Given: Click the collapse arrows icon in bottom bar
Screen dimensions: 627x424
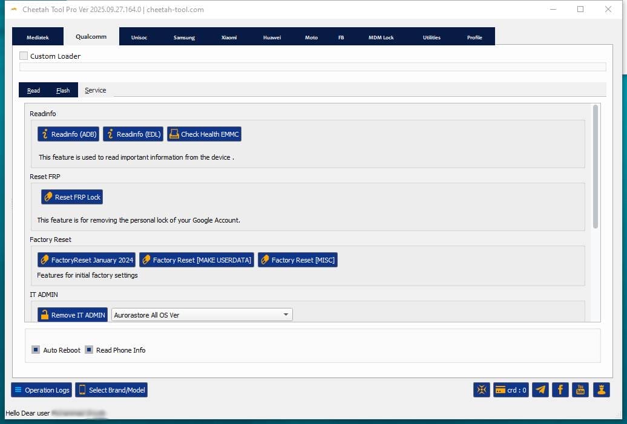Looking at the screenshot, I should 482,390.
